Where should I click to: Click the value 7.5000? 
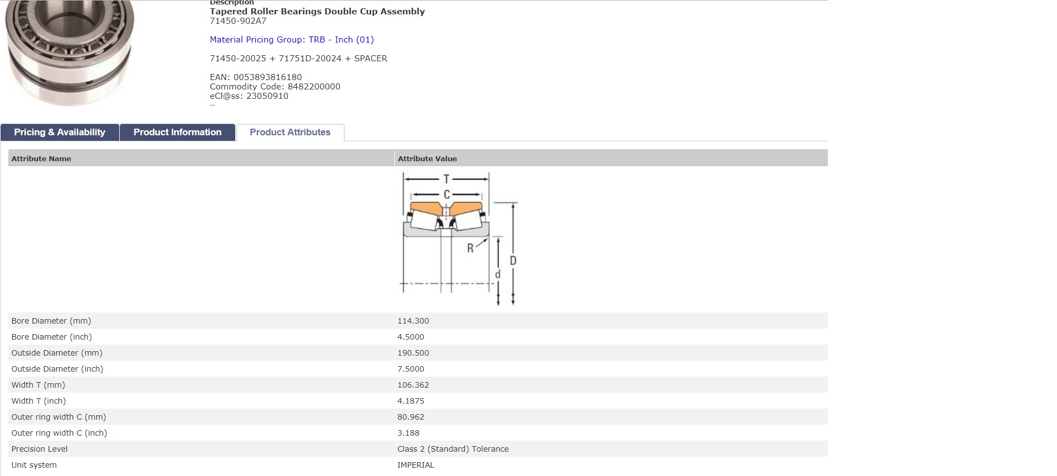(411, 369)
